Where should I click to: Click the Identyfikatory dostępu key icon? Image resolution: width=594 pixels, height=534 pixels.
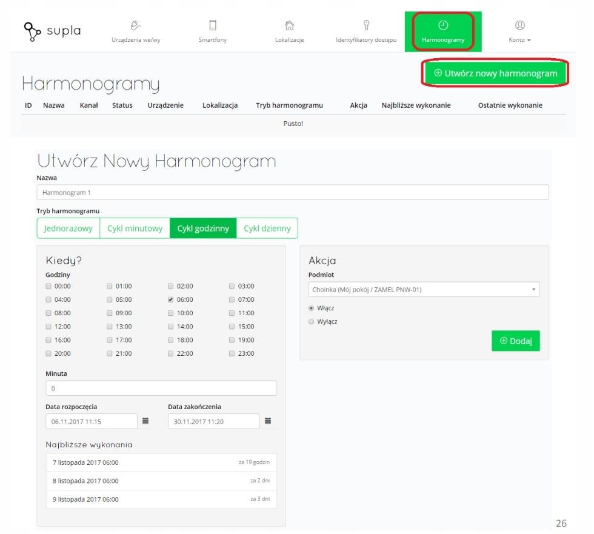point(366,25)
